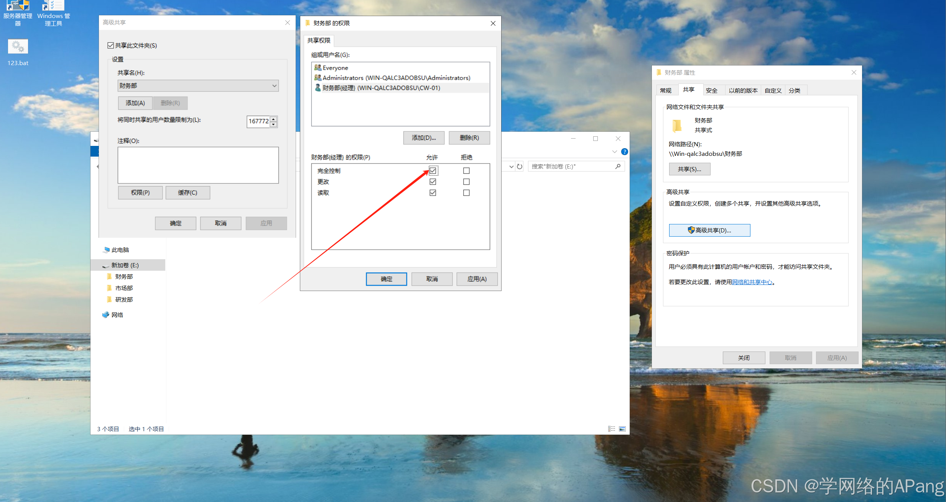Viewport: 946px width, 502px height.
Task: Click the help question mark icon
Action: [624, 152]
